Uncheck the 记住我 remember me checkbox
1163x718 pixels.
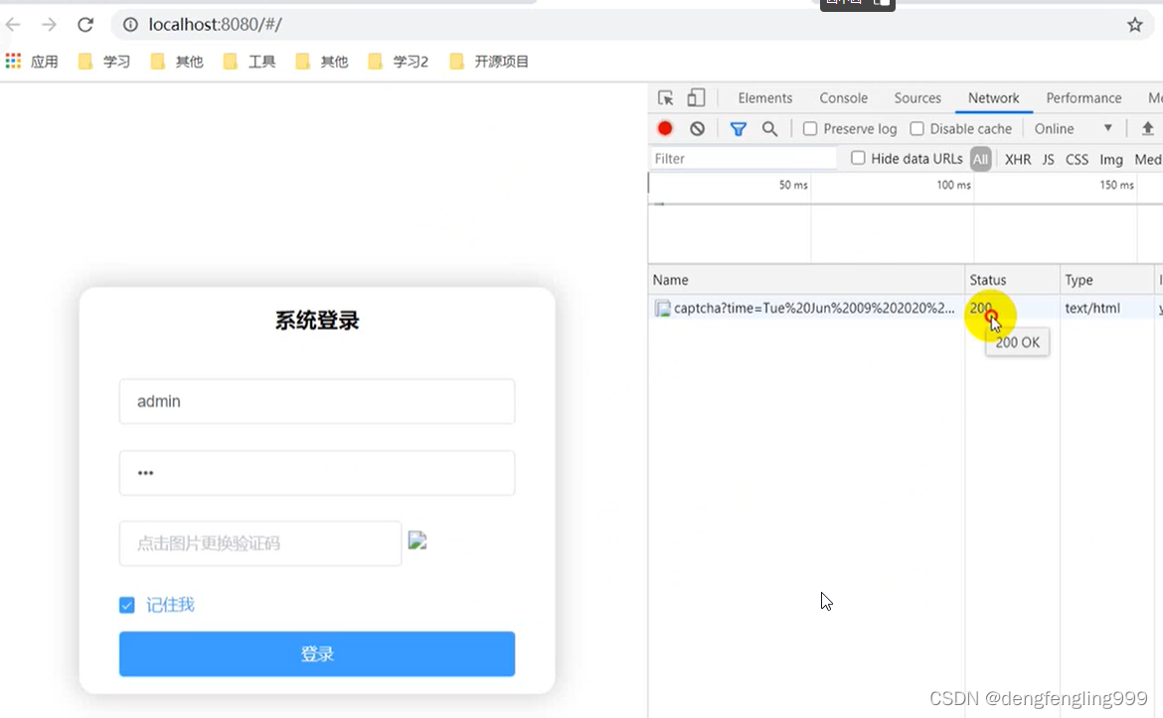127,606
